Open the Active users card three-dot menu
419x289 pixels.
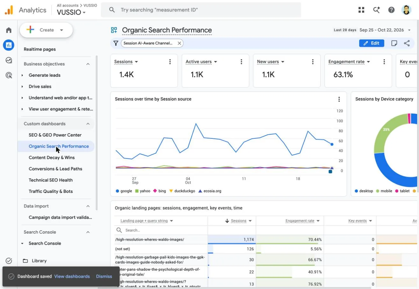(241, 62)
